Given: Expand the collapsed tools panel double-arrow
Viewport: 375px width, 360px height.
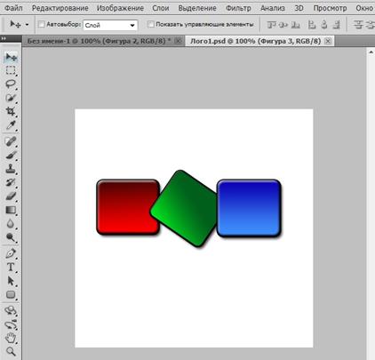Looking at the screenshot, I should click(x=4, y=38).
